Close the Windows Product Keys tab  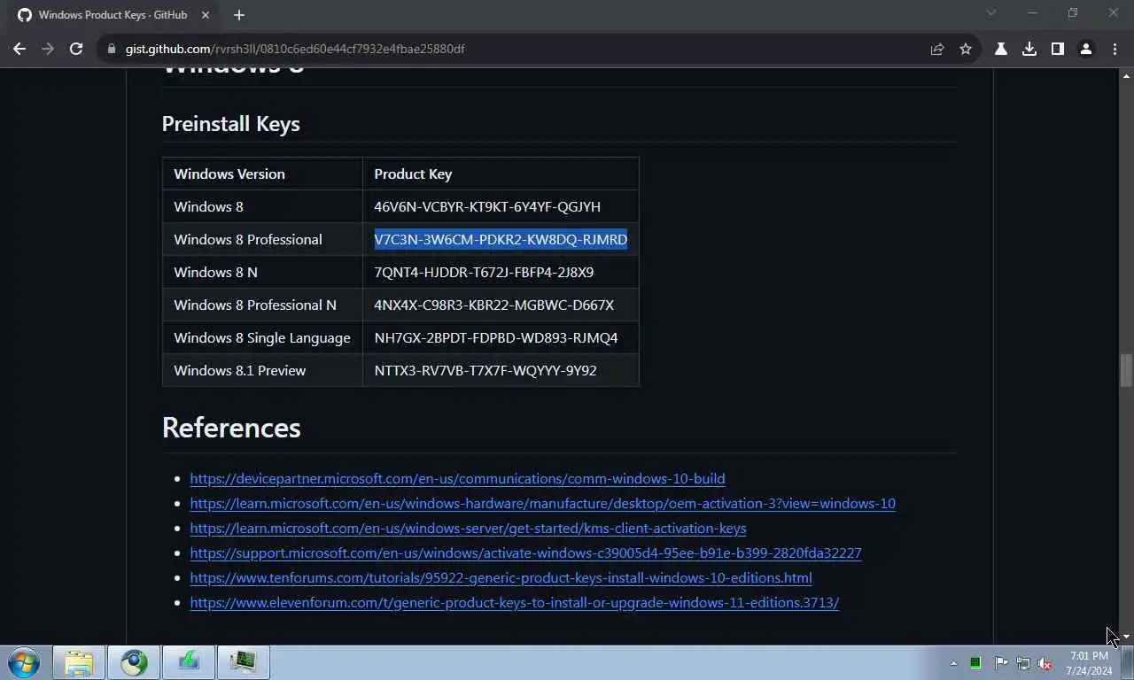[206, 15]
